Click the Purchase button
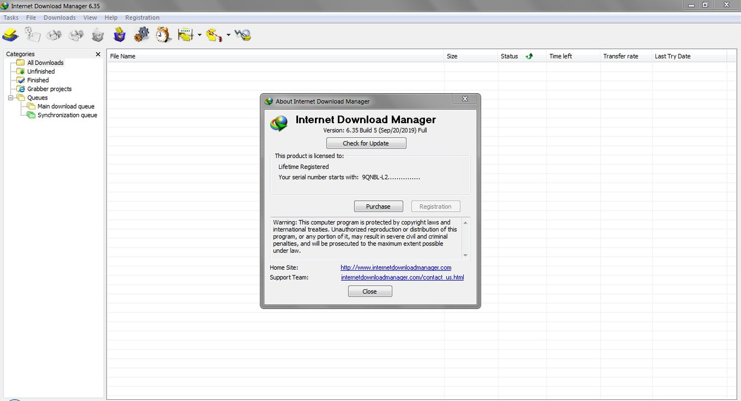Image resolution: width=741 pixels, height=401 pixels. tap(378, 206)
